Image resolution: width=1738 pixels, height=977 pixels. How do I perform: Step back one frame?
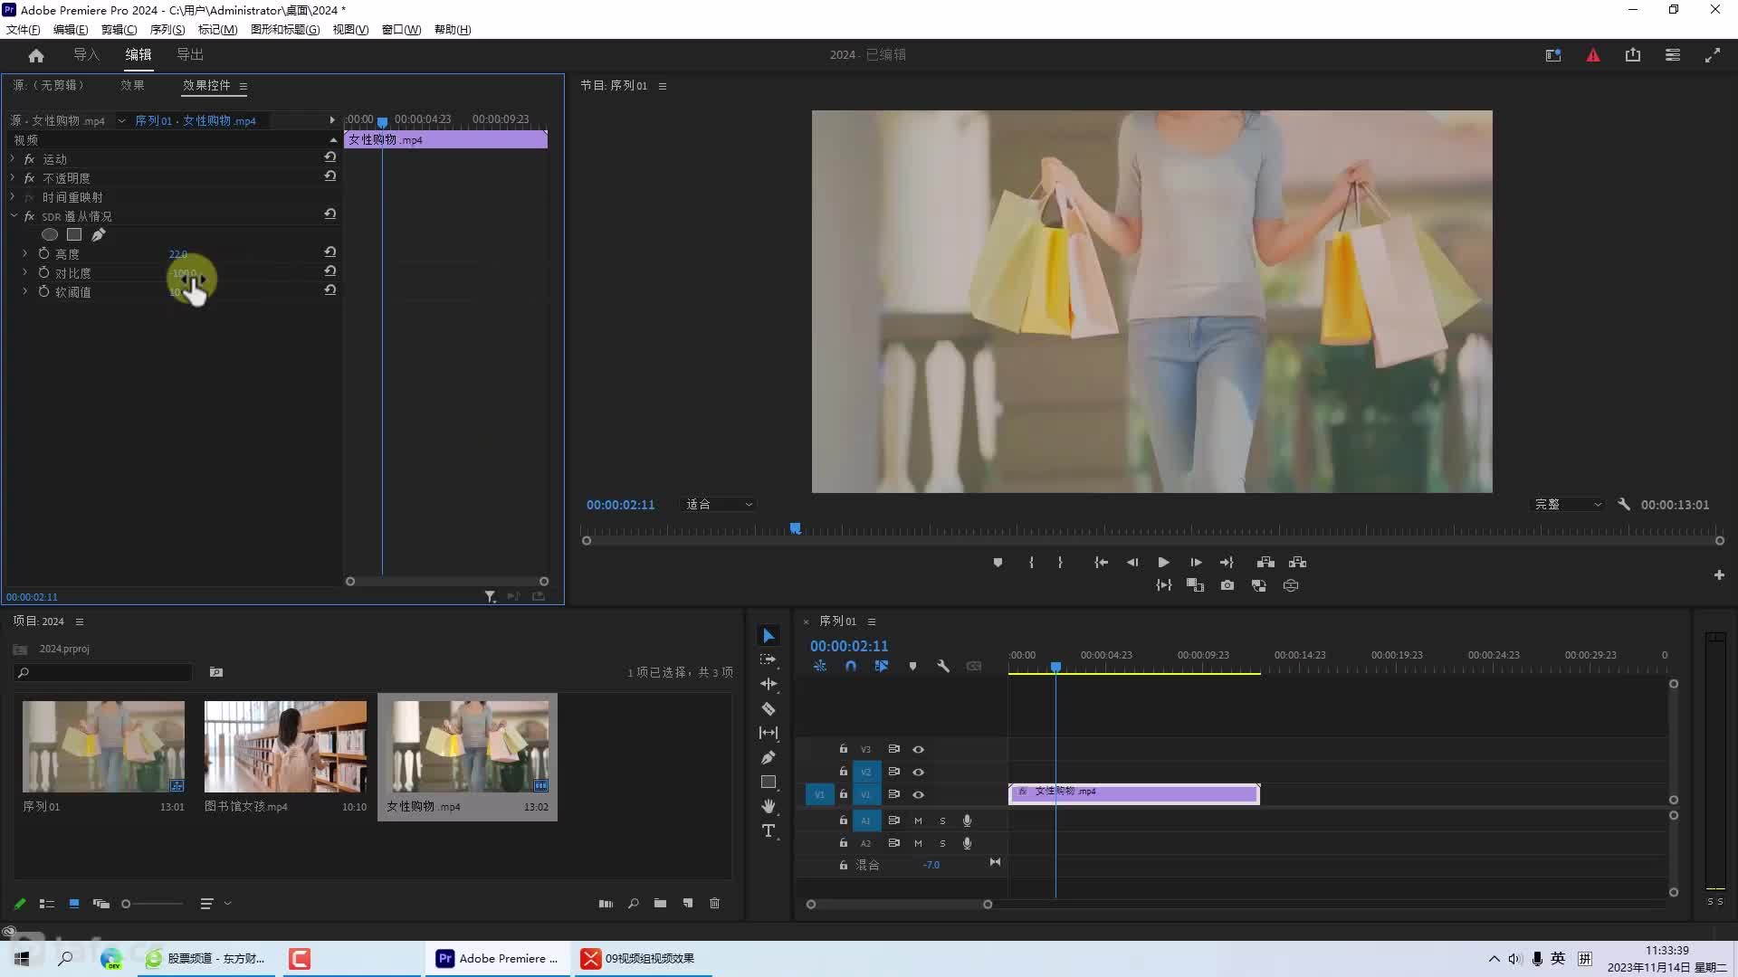(1132, 563)
